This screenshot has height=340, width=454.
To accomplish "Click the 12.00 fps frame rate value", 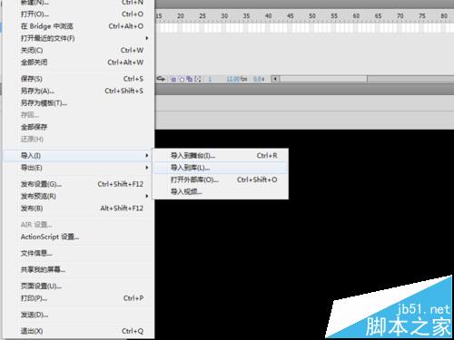I will [x=237, y=79].
